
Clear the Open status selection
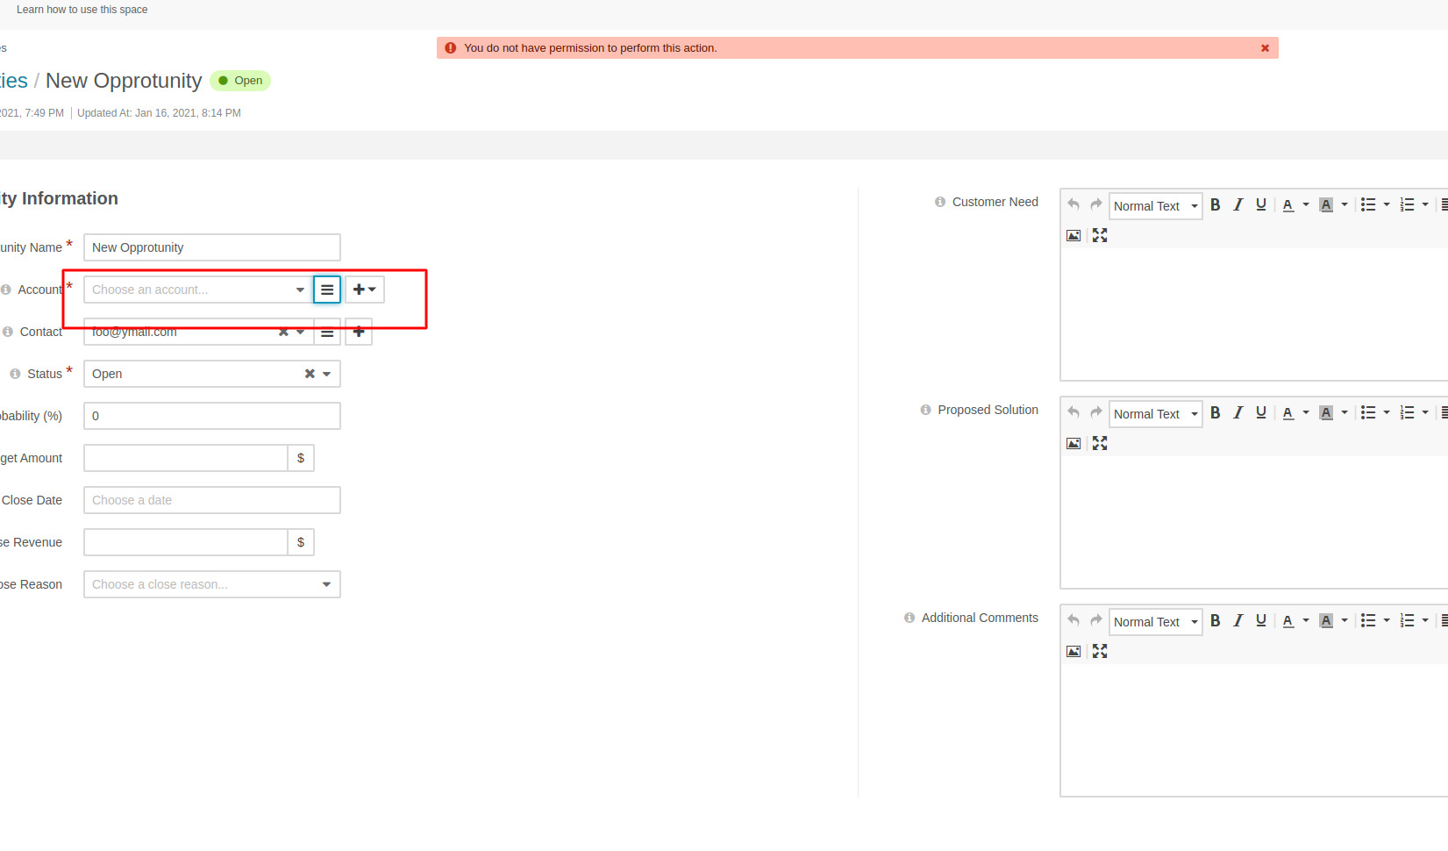[x=310, y=374]
